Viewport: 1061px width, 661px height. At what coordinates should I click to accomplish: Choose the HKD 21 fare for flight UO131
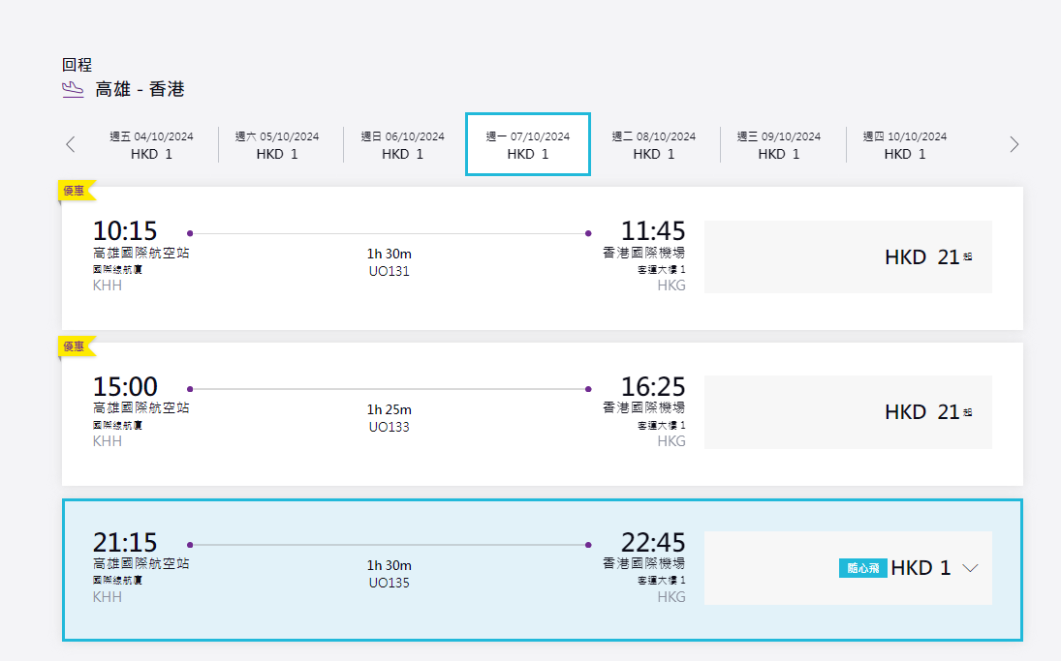click(x=848, y=257)
